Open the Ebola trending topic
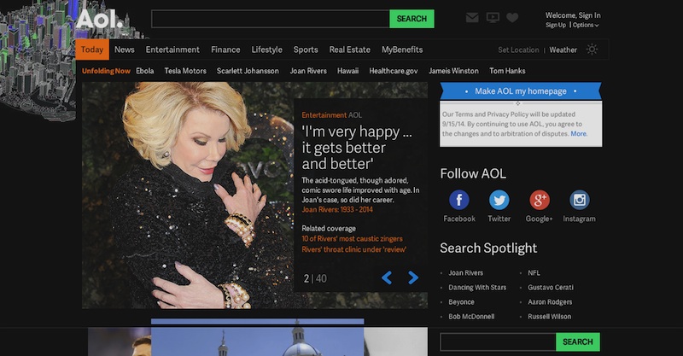The image size is (683, 356). point(144,71)
